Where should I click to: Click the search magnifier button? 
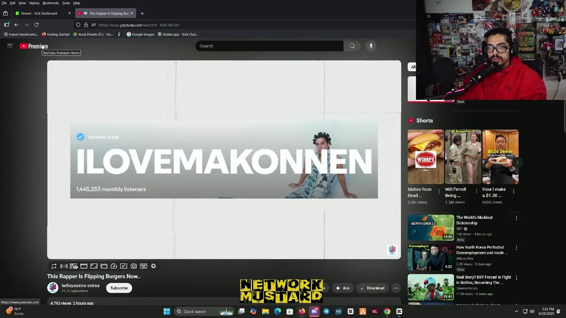tap(352, 46)
